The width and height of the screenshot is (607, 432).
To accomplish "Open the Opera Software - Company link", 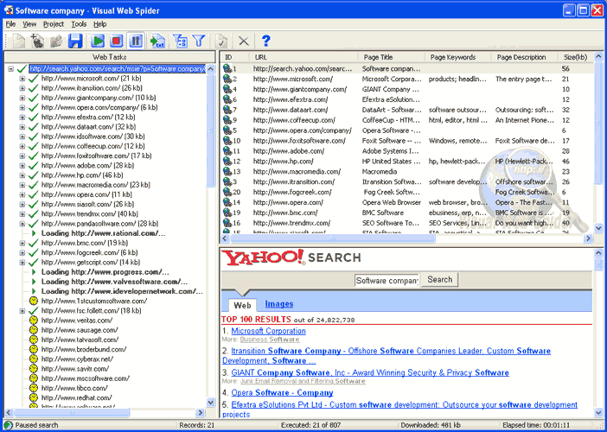I will [x=282, y=393].
